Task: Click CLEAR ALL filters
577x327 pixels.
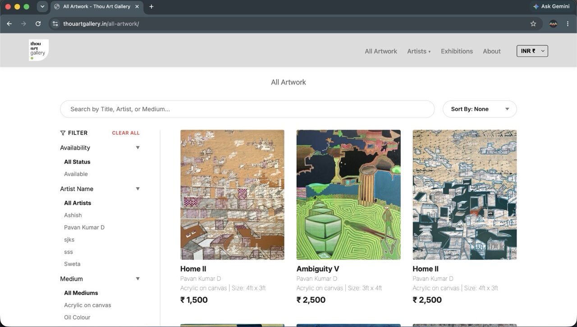Action: (126, 133)
